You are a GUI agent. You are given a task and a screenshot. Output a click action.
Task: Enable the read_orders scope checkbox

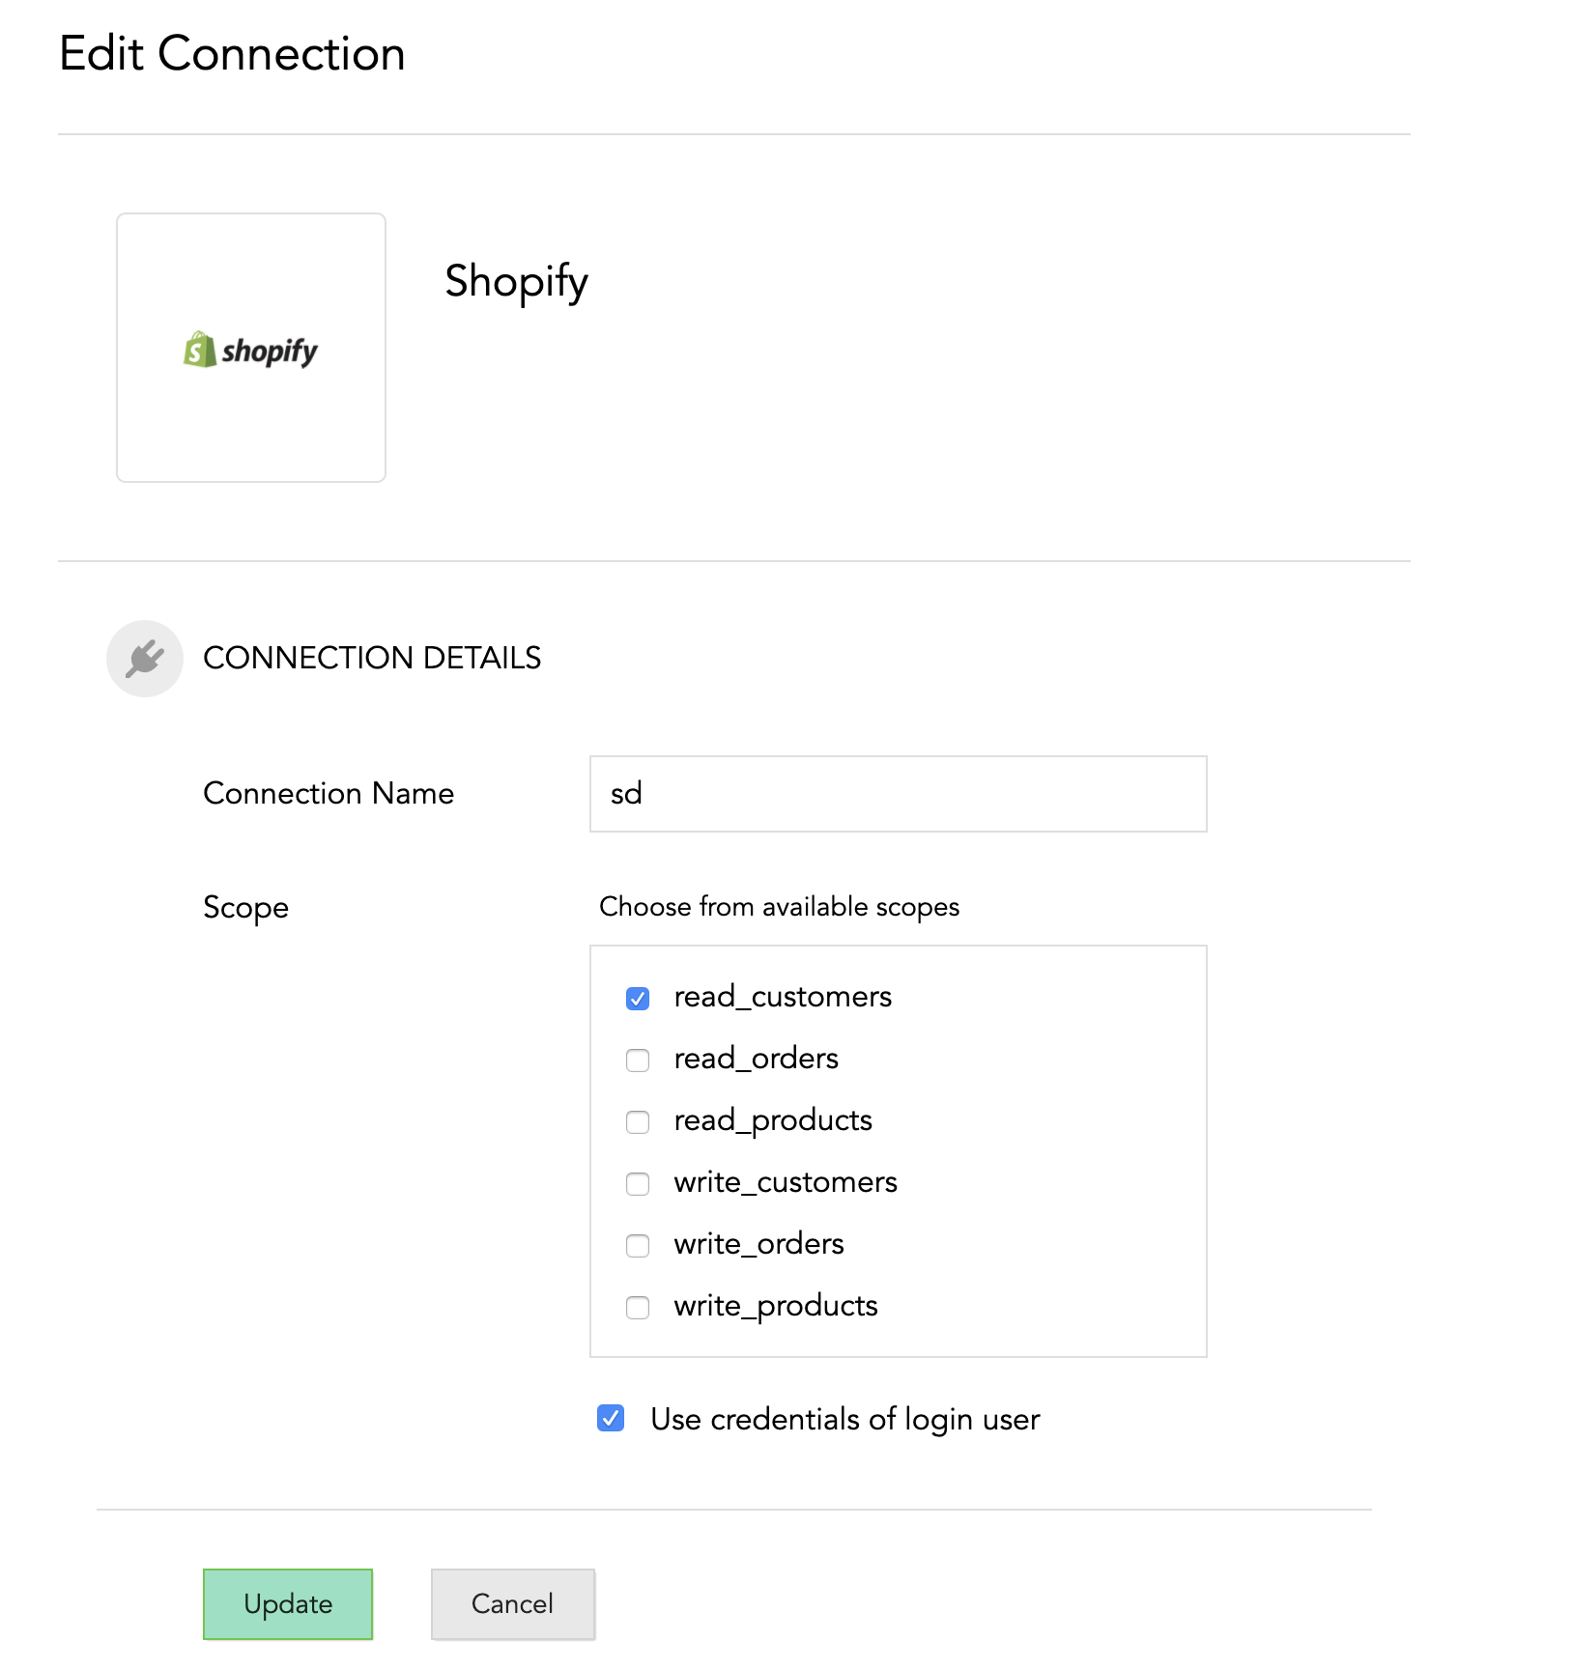coord(638,1060)
